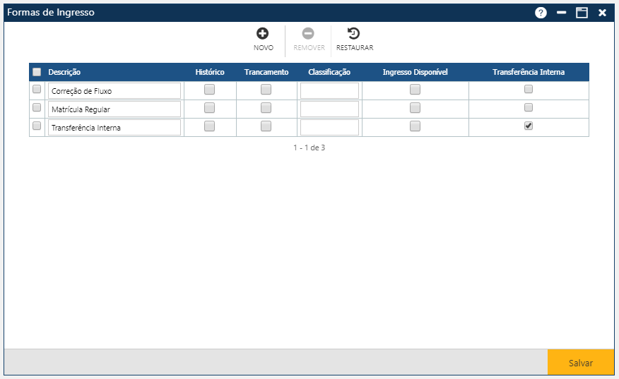Image resolution: width=619 pixels, height=379 pixels.
Task: Enable Trancamento for Matrícula Regular
Action: click(x=266, y=108)
